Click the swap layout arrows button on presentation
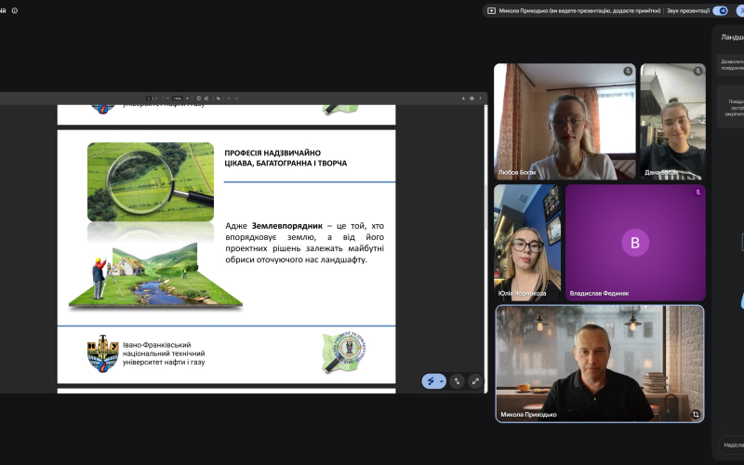The height and width of the screenshot is (465, 744). tap(457, 381)
